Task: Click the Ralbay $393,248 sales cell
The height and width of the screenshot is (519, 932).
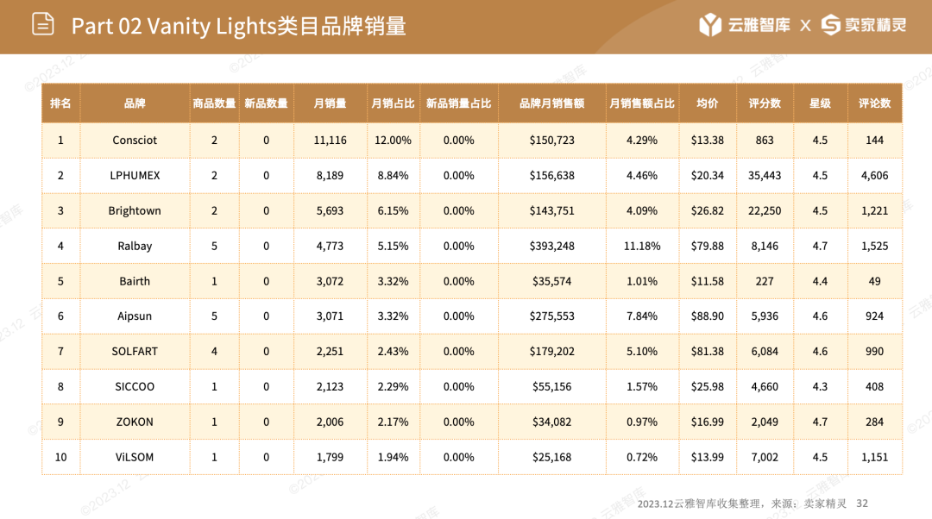Action: coord(551,246)
